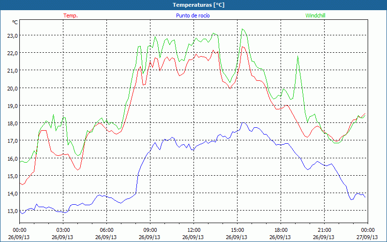Click the 23,0 y-axis value
Screen dimensions: 387x242
(x=13, y=35)
